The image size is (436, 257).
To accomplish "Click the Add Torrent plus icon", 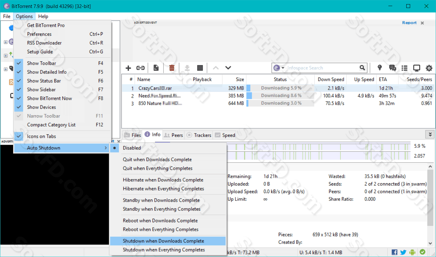I will 128,68.
